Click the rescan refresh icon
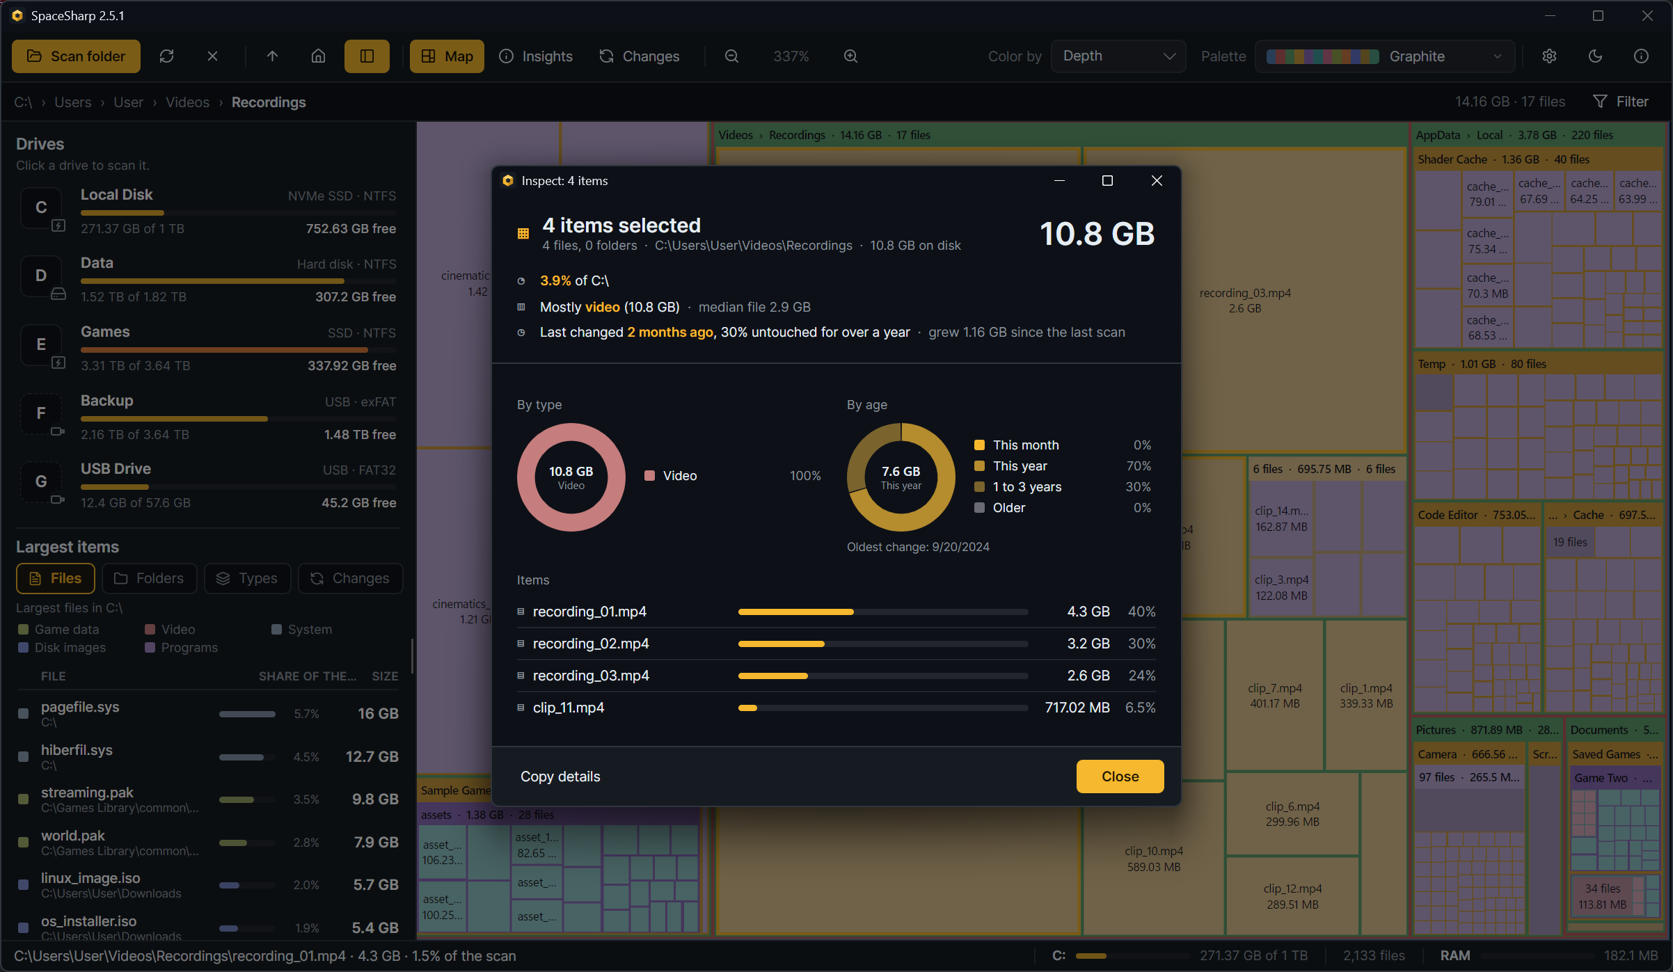 click(166, 56)
